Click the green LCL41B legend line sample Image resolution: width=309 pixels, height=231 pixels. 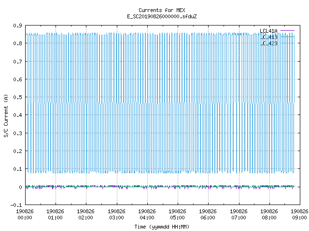point(287,37)
